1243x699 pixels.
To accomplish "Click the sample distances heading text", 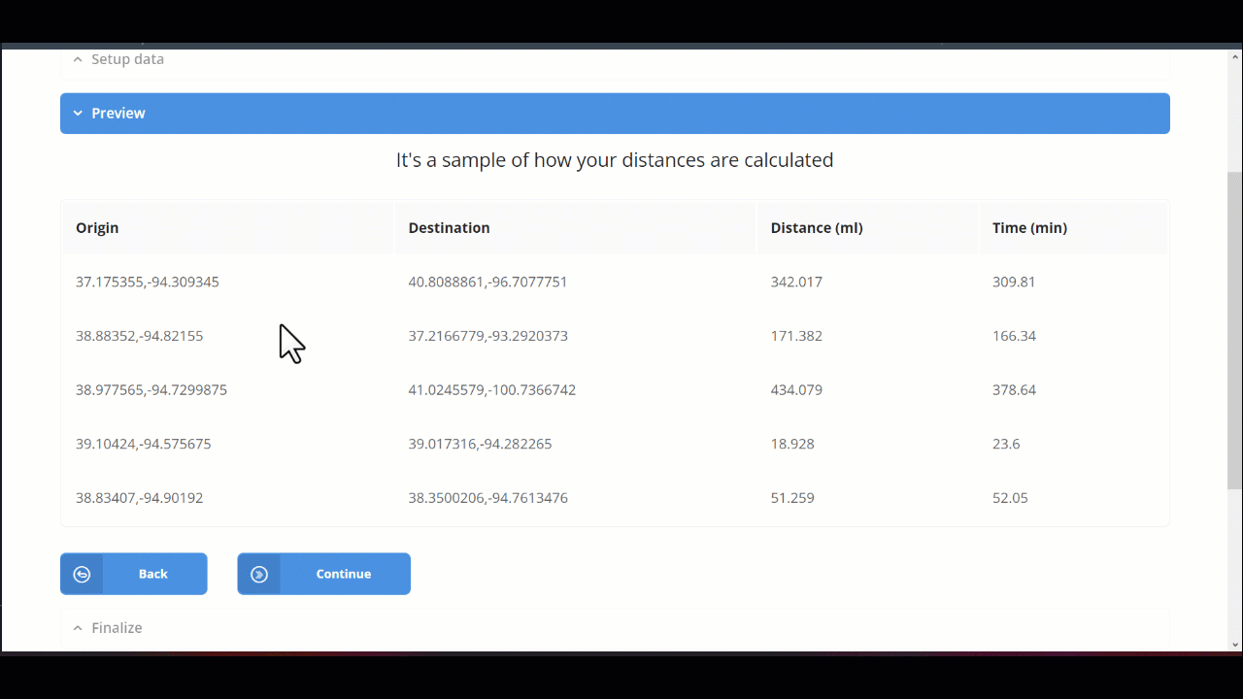I will [615, 160].
